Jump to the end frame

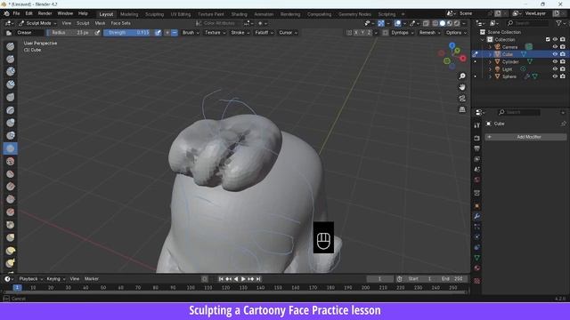coord(258,279)
